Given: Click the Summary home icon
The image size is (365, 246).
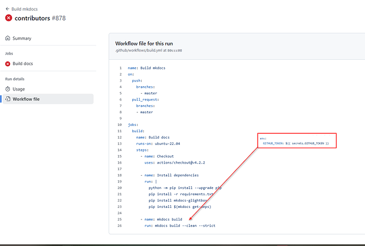Looking at the screenshot, I should (x=8, y=38).
